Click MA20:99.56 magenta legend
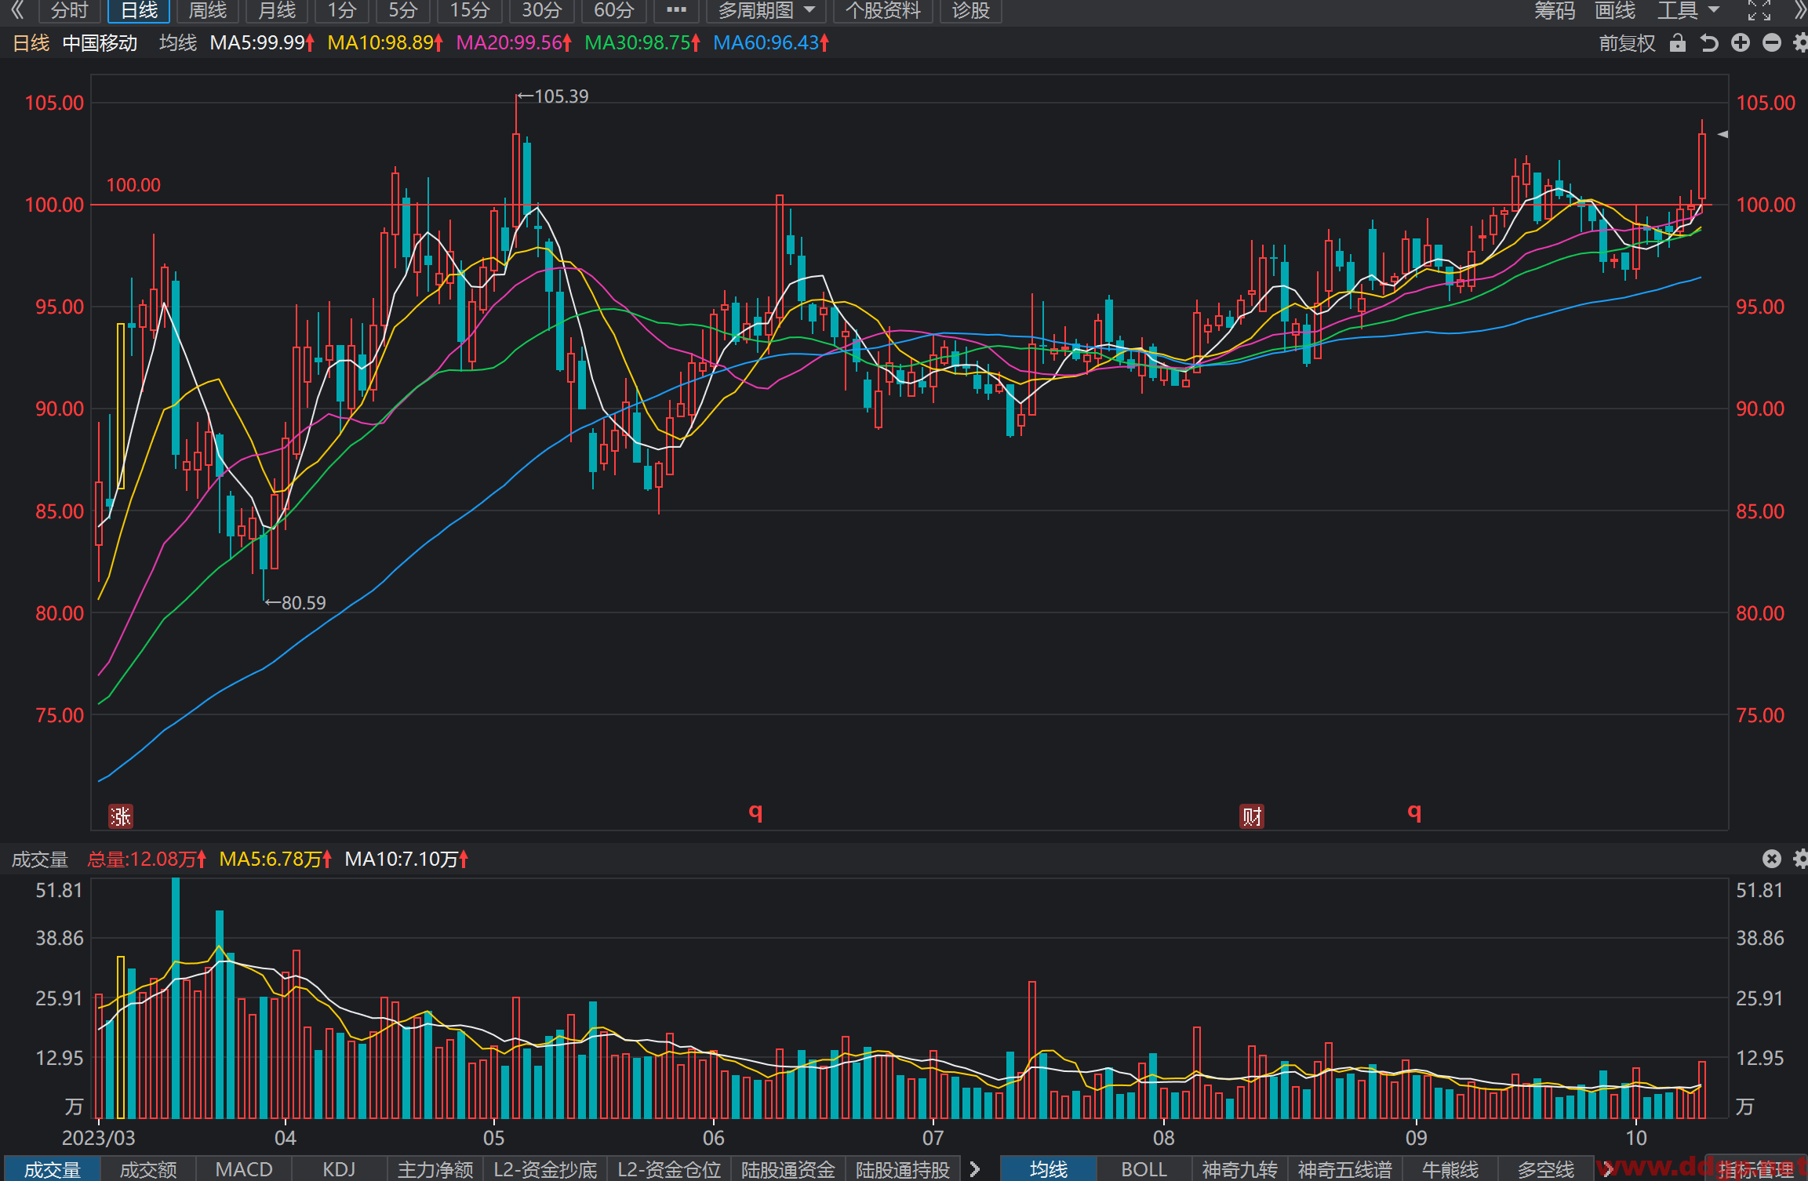The image size is (1808, 1181). (514, 43)
